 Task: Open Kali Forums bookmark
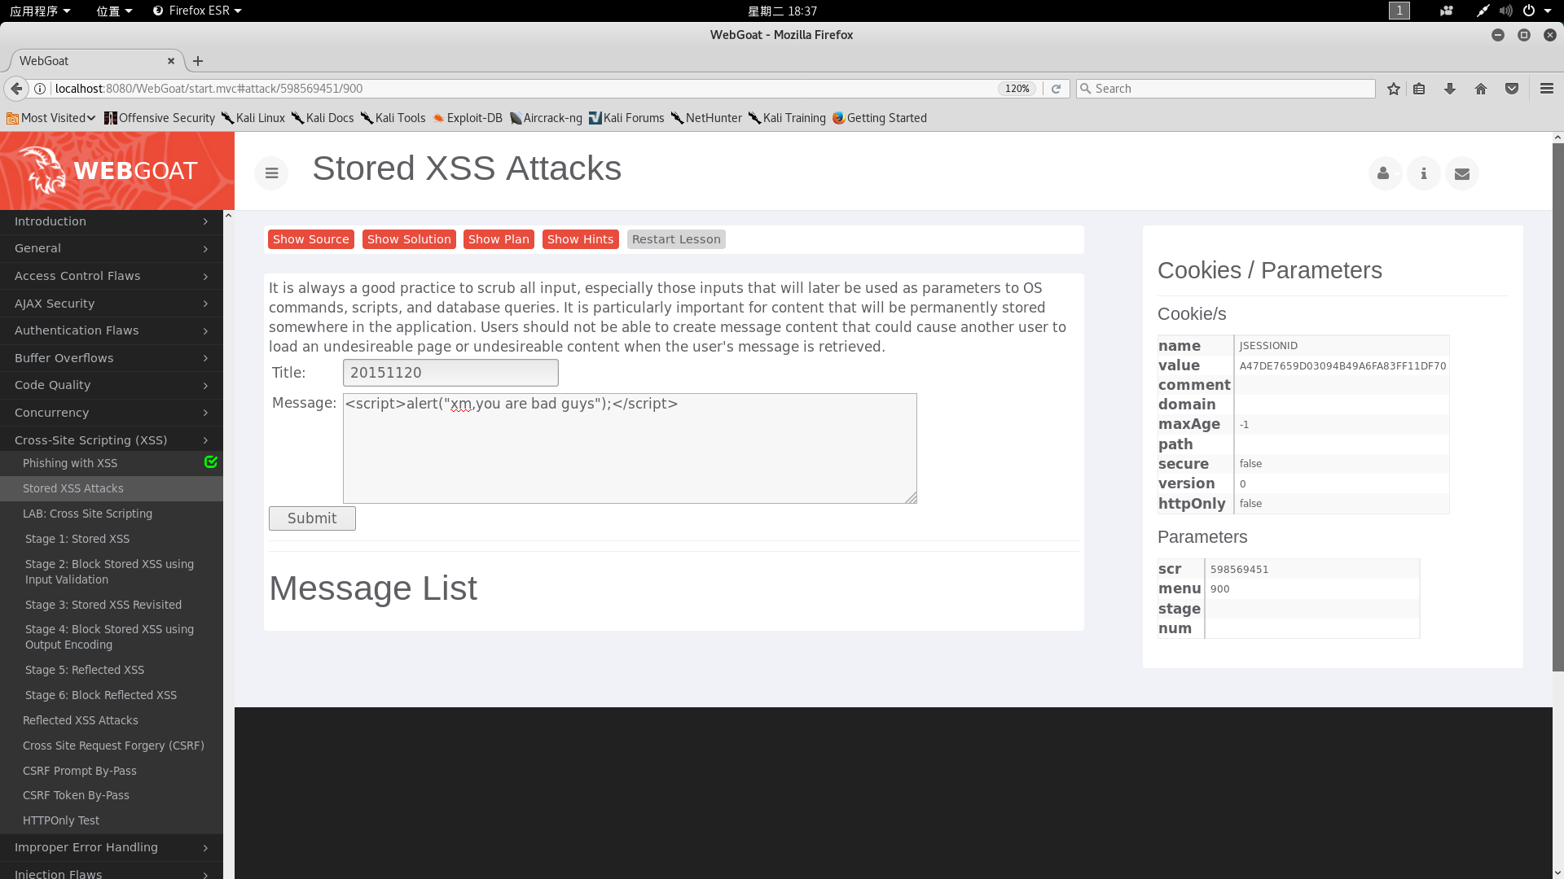[x=626, y=118]
